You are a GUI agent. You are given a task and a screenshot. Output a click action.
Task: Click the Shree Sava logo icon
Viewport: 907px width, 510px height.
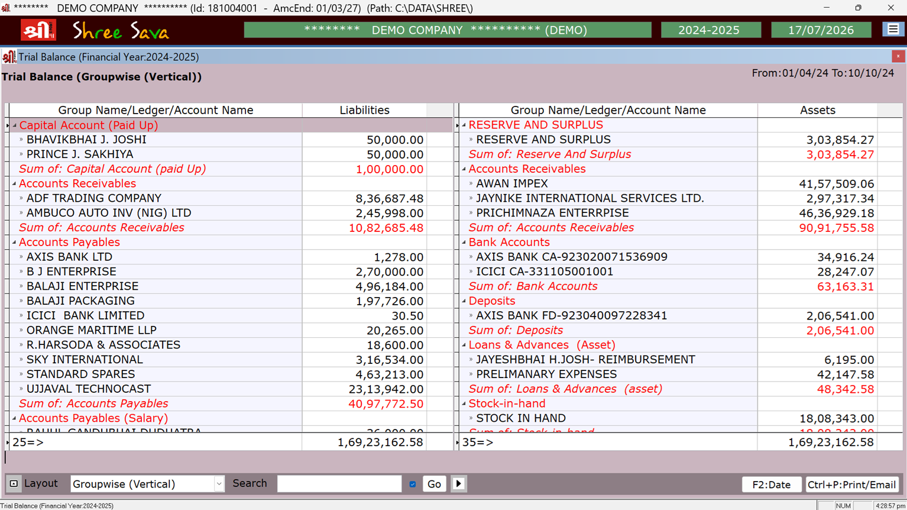click(x=38, y=30)
